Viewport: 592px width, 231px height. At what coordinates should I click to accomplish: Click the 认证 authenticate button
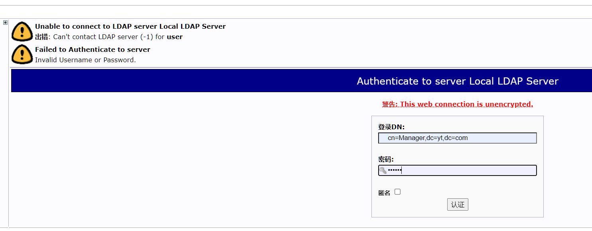point(457,204)
